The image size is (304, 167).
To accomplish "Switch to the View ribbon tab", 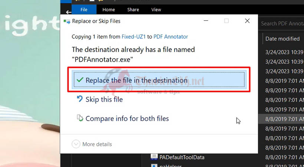I will pos(156,10).
